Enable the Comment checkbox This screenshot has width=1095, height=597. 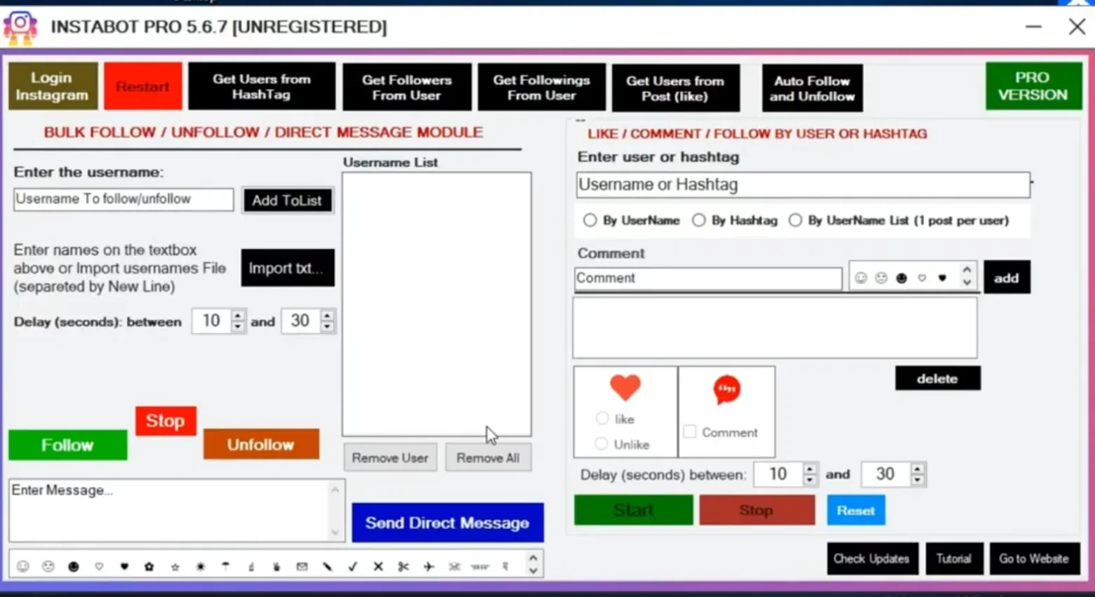tap(690, 431)
